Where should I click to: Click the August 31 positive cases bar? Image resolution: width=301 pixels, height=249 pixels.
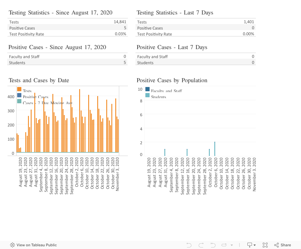[165, 152]
